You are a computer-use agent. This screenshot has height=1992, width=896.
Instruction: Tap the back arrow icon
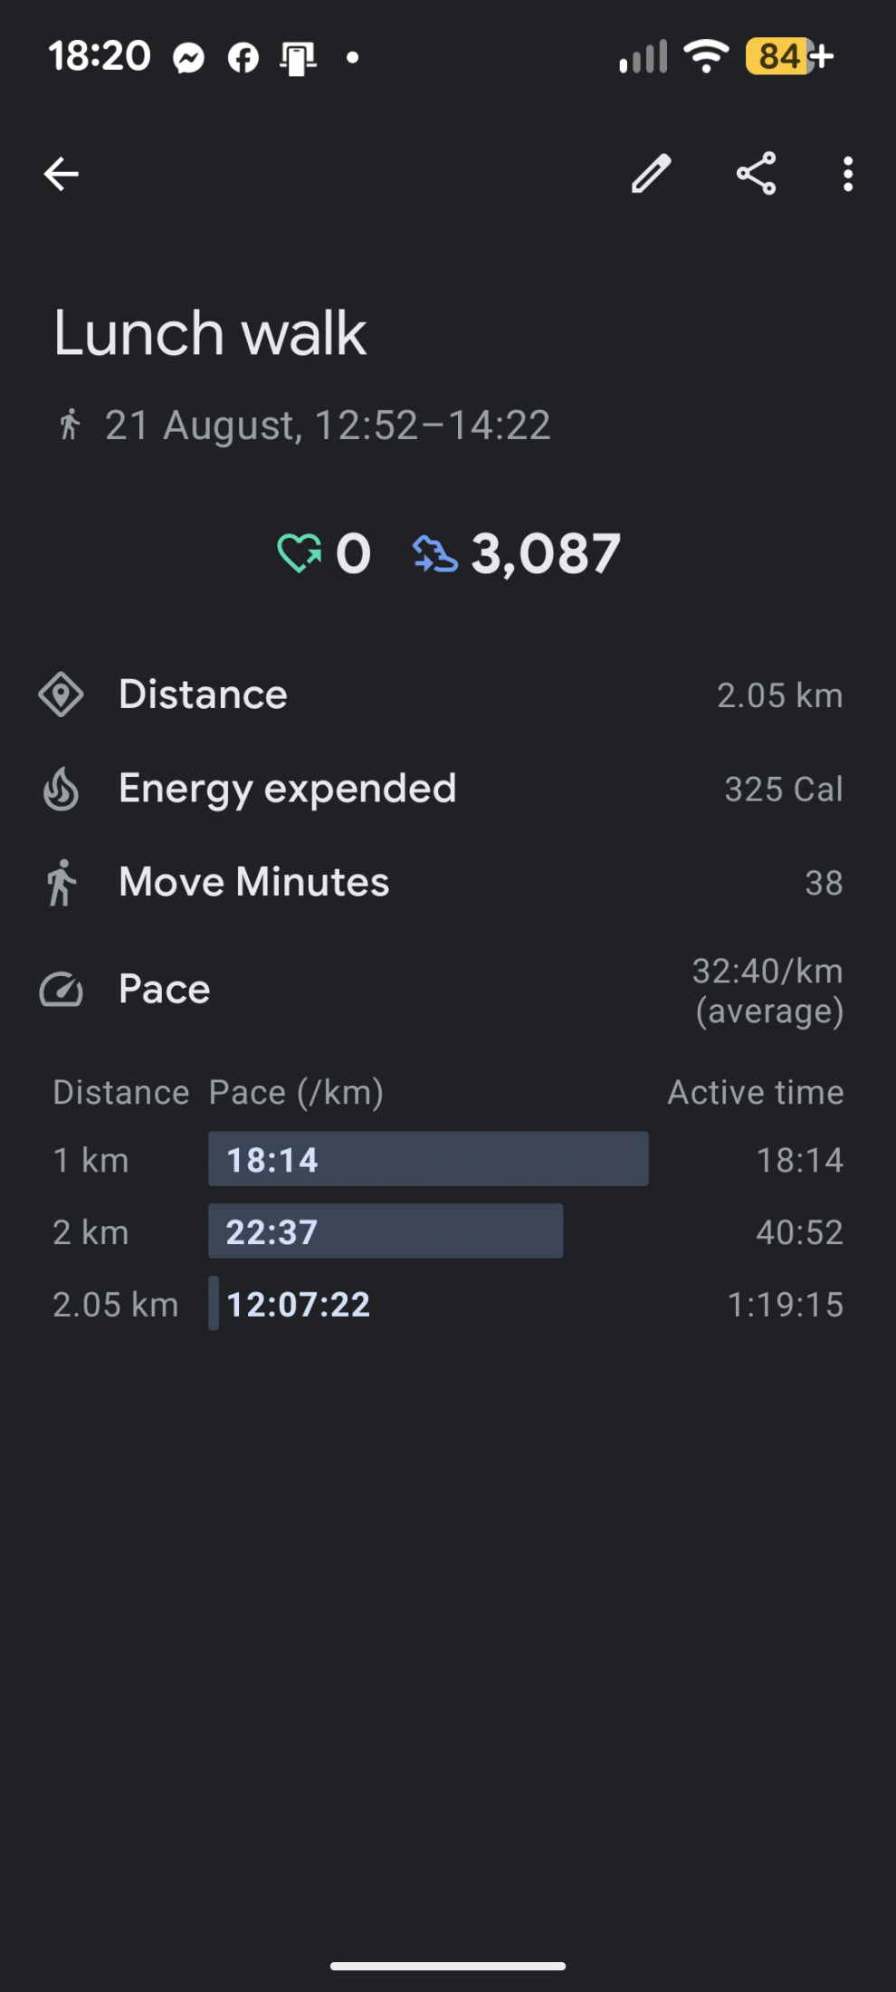click(62, 174)
